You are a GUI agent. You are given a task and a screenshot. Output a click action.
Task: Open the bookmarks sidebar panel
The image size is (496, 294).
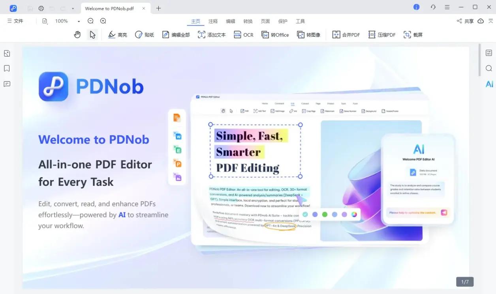pyautogui.click(x=7, y=69)
